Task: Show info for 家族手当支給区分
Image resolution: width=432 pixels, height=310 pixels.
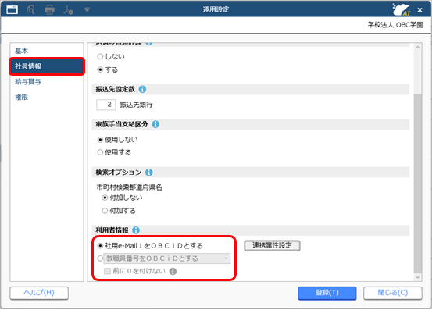Action: (x=155, y=124)
